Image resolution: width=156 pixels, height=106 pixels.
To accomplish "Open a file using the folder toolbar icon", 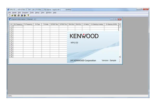I will 12,15.
